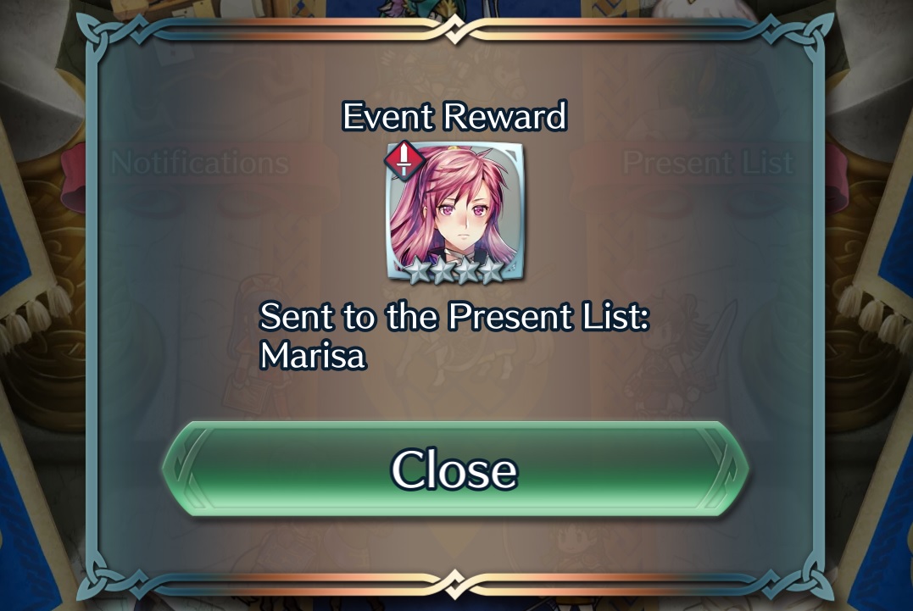Image resolution: width=913 pixels, height=611 pixels.
Task: Click the first silver star under Marisa
Action: pos(417,270)
